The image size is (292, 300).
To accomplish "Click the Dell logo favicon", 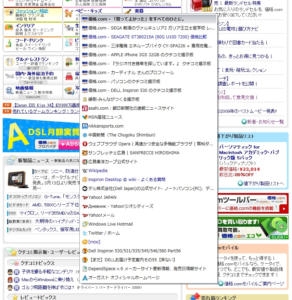I will pos(85,189).
